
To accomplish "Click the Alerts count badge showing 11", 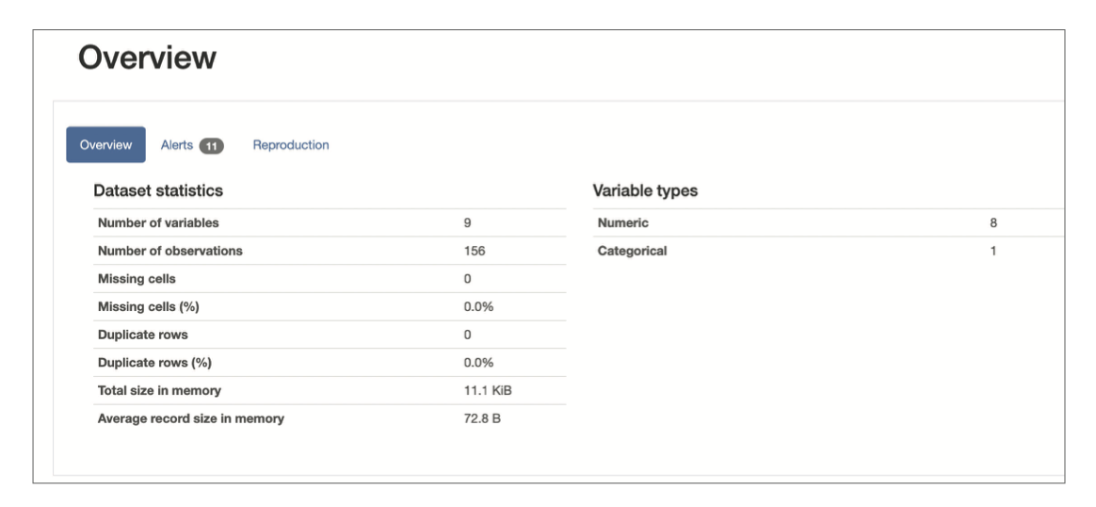I will tap(212, 146).
